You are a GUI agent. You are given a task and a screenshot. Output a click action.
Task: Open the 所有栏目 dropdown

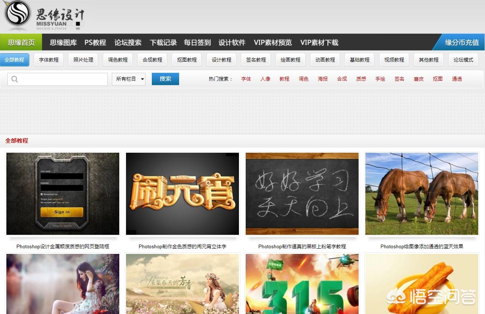coord(129,79)
